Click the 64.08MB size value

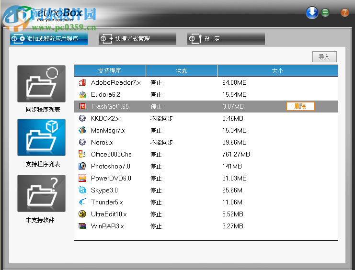(x=234, y=82)
